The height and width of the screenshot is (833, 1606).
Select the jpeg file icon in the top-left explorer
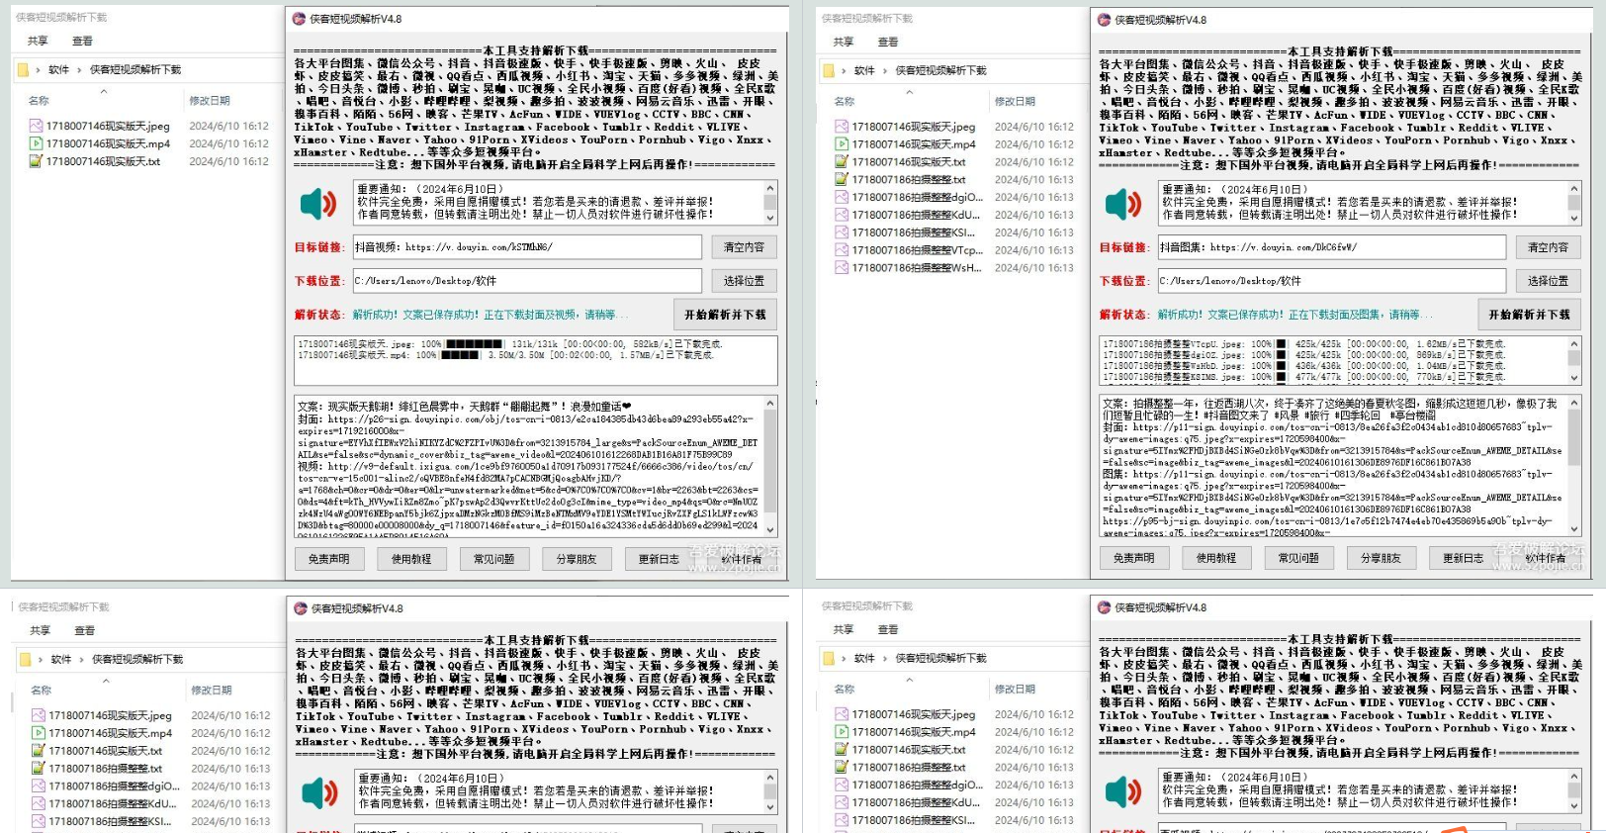point(37,126)
